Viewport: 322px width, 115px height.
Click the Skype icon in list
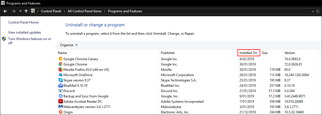click(61, 80)
